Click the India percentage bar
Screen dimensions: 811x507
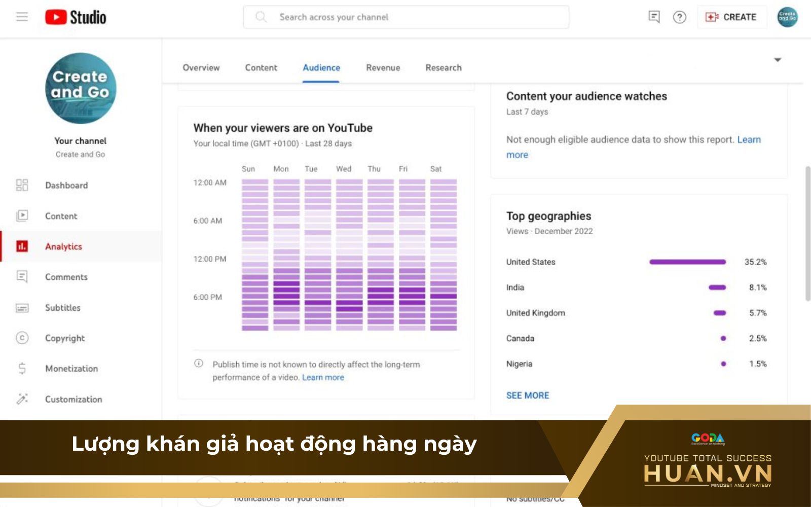[x=717, y=287]
